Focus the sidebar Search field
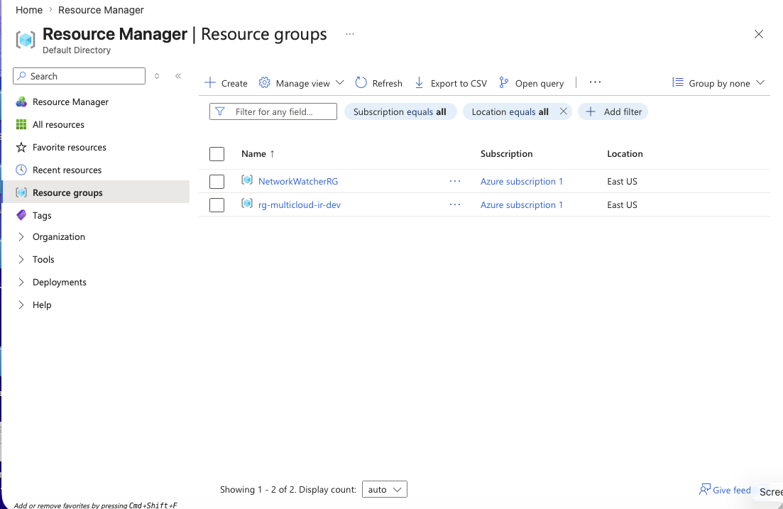The height and width of the screenshot is (509, 783). pos(79,76)
